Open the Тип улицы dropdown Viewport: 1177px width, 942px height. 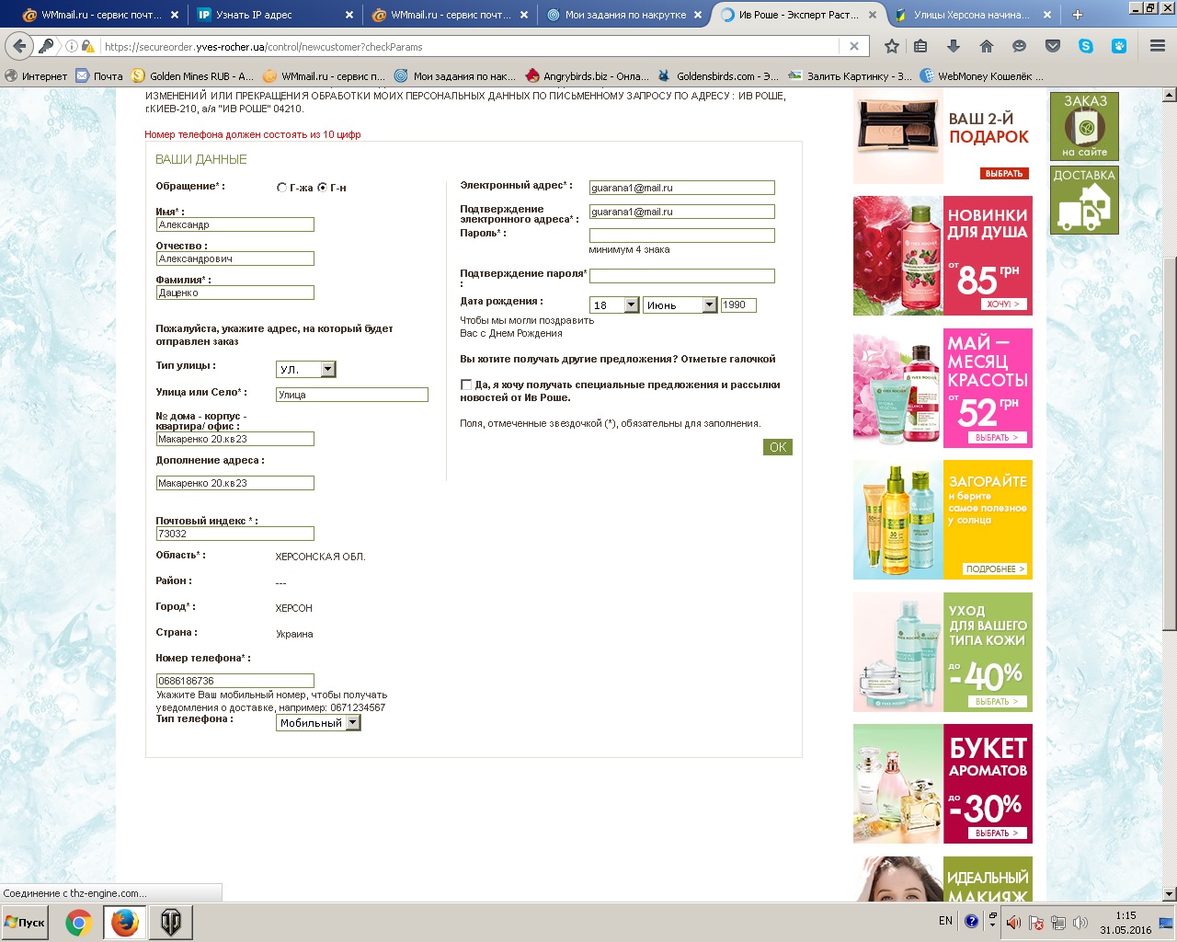(x=306, y=369)
